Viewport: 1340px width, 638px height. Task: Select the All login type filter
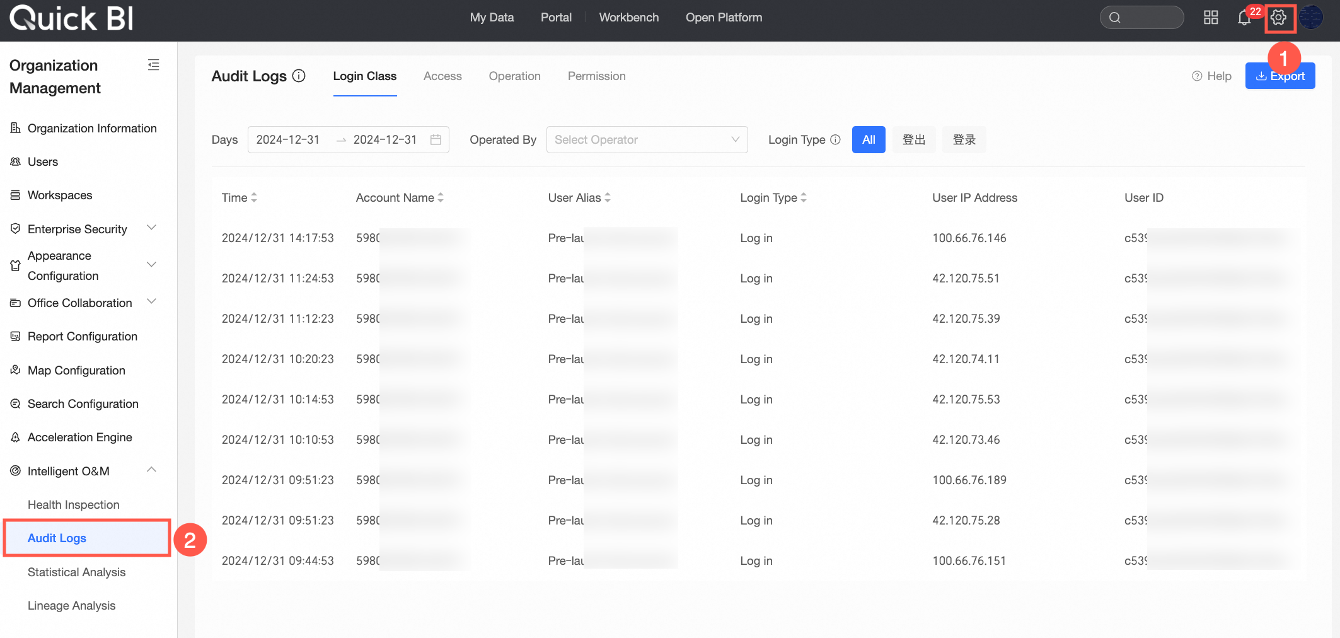point(869,139)
